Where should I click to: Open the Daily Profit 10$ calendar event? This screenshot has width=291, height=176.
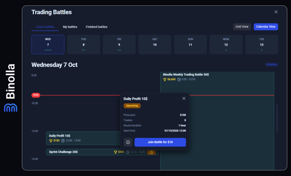83,138
